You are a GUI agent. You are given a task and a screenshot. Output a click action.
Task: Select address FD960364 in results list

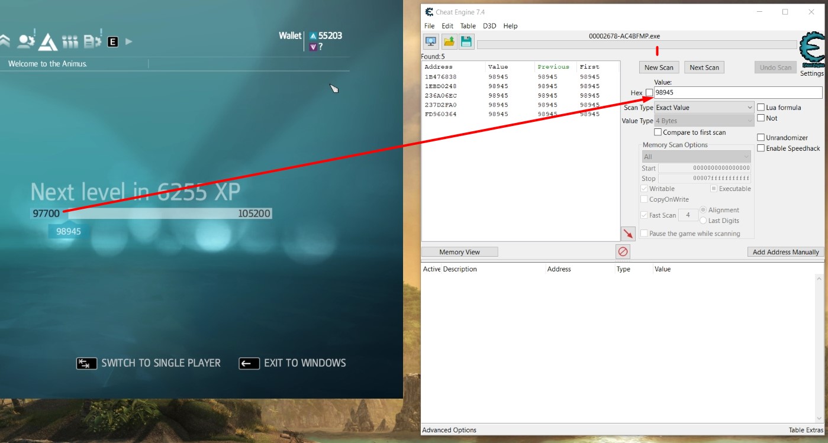click(521, 114)
